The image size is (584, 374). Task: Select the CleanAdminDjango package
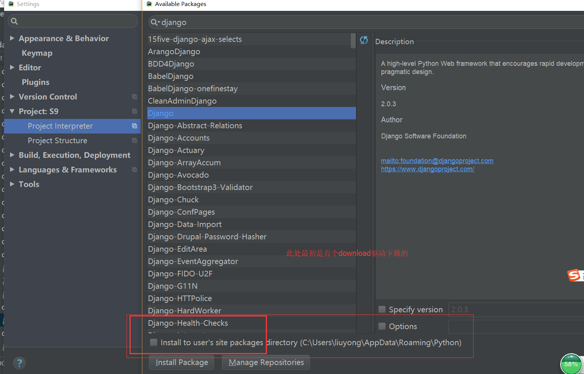coord(252,101)
